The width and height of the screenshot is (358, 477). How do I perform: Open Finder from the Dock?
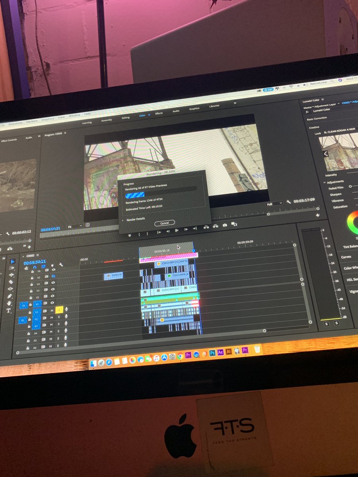93,363
